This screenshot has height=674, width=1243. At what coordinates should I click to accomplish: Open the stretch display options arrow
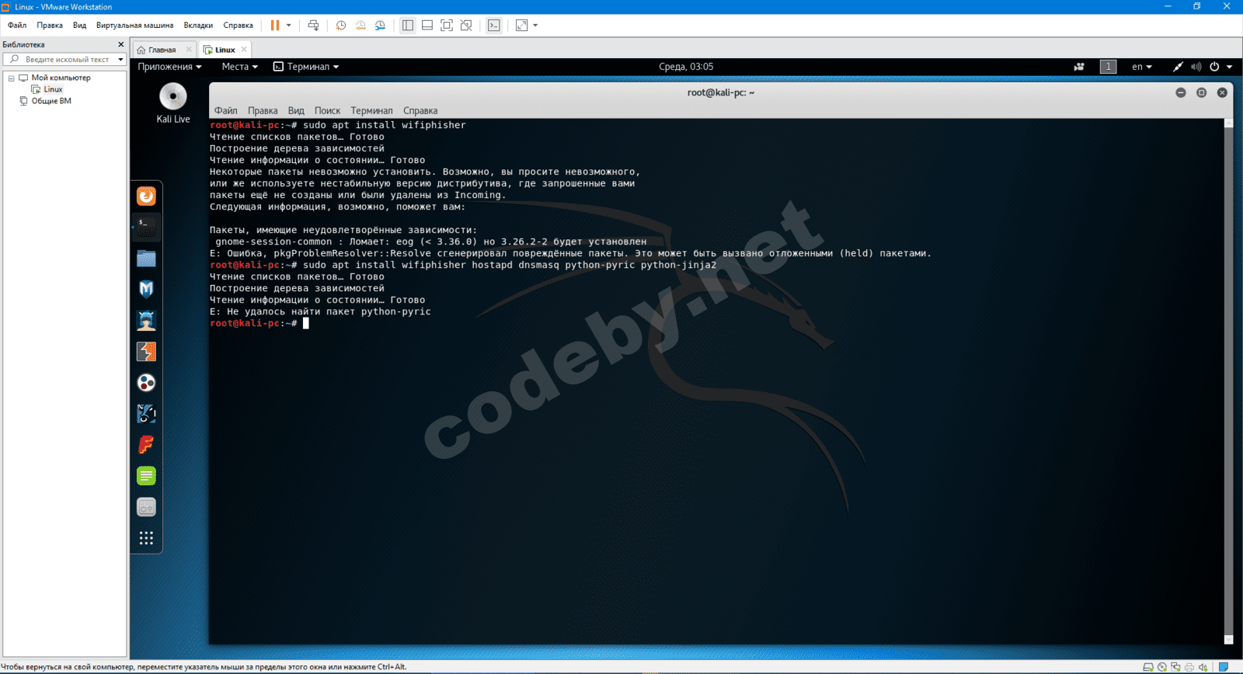[535, 26]
